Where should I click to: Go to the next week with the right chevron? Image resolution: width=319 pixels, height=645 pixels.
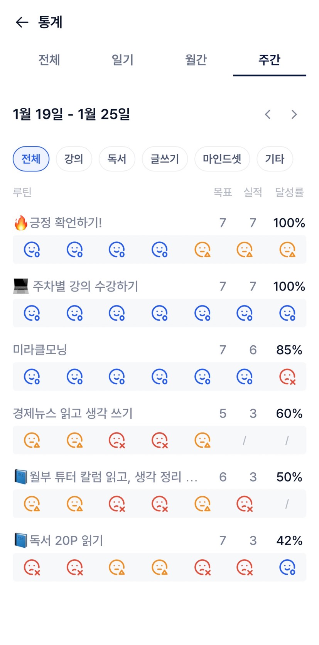click(x=294, y=114)
